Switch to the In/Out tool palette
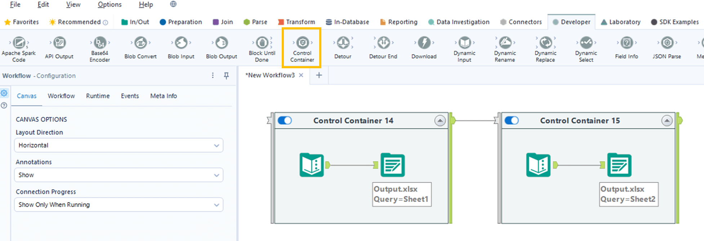704x241 pixels. click(135, 22)
